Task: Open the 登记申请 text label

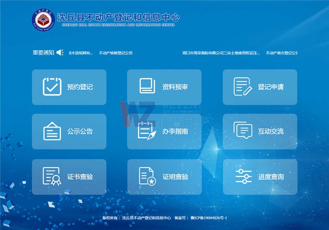Action: pyautogui.click(x=271, y=87)
